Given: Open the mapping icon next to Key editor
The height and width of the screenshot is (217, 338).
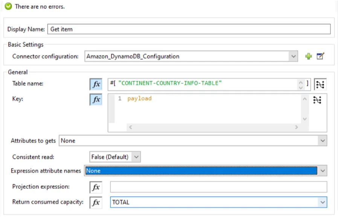Looking at the screenshot, I should click(x=317, y=100).
